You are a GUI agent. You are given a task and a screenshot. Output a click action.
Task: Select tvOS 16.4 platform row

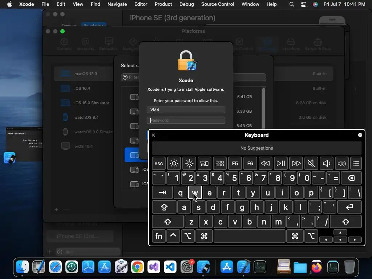coord(84,146)
